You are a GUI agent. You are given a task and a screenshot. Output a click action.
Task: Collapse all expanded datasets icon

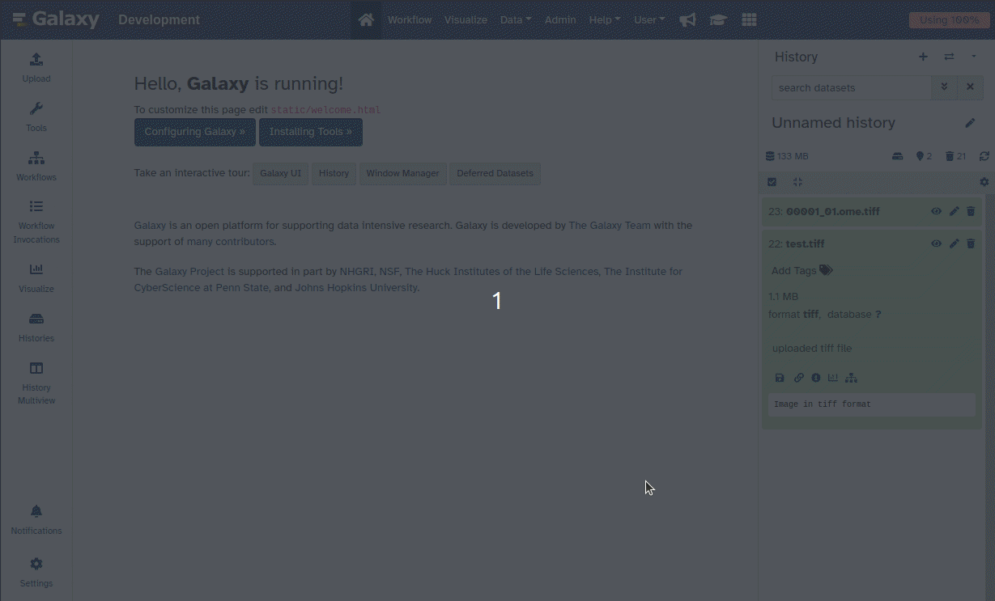click(797, 182)
